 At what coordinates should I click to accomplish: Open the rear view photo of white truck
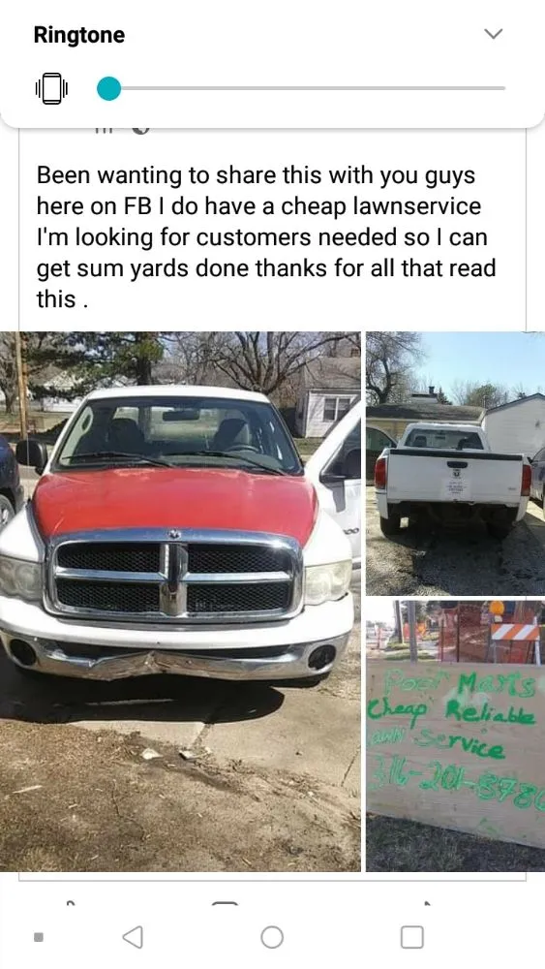point(456,463)
